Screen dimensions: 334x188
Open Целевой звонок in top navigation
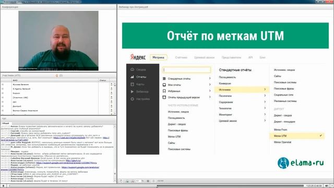(x=204, y=57)
